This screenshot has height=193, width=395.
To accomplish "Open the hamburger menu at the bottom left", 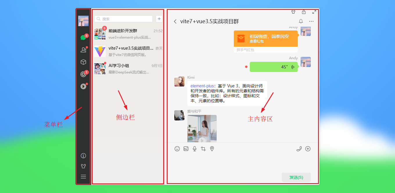I will [83, 176].
